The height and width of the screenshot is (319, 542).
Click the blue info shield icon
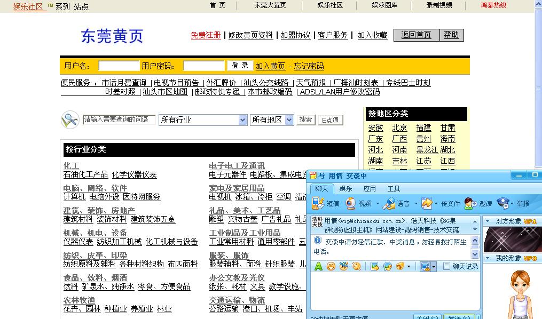tap(317, 241)
